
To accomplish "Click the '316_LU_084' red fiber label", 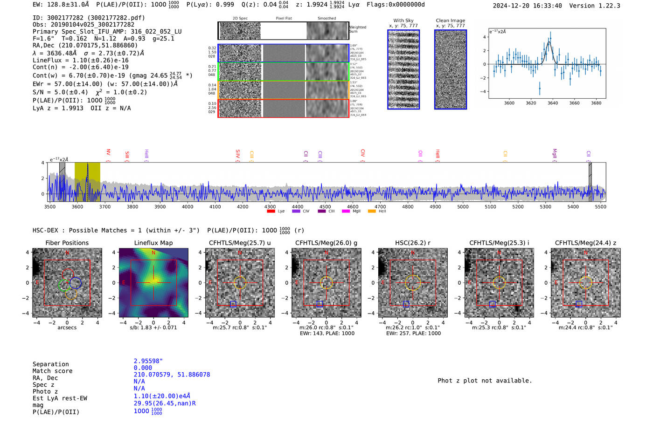I will (358, 115).
